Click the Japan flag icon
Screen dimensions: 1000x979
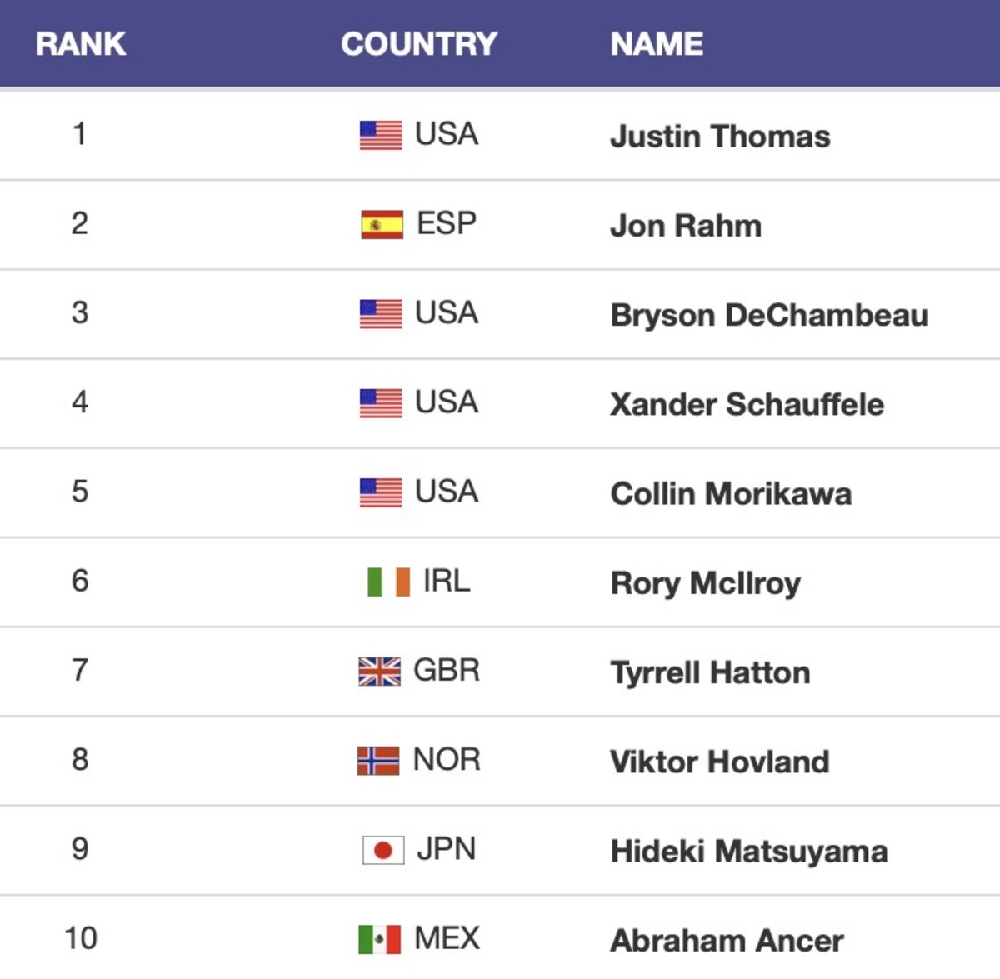382,850
